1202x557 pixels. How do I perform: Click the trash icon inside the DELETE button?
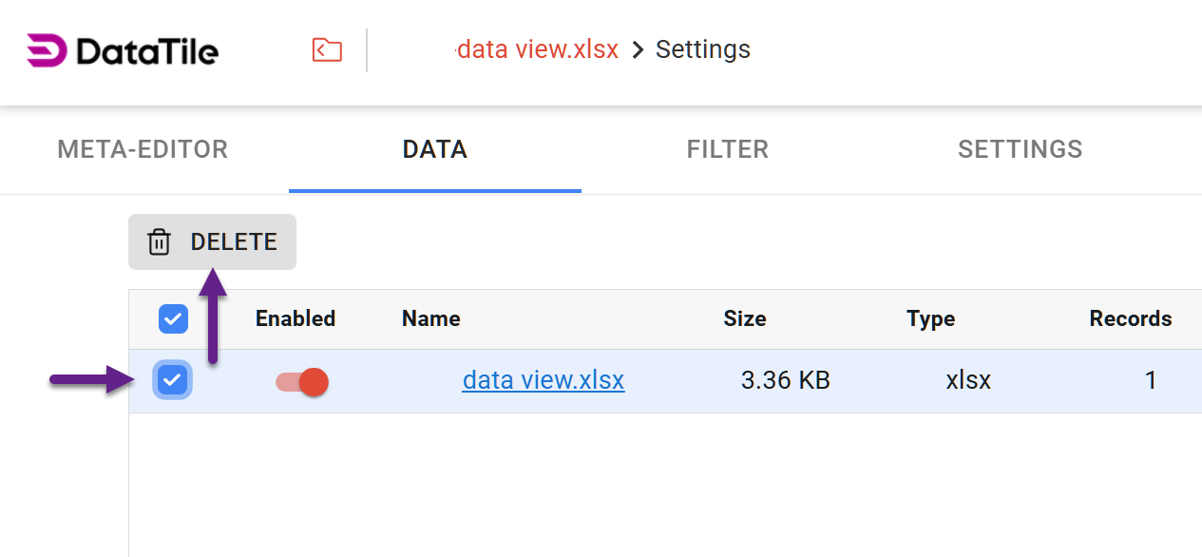pyautogui.click(x=159, y=241)
